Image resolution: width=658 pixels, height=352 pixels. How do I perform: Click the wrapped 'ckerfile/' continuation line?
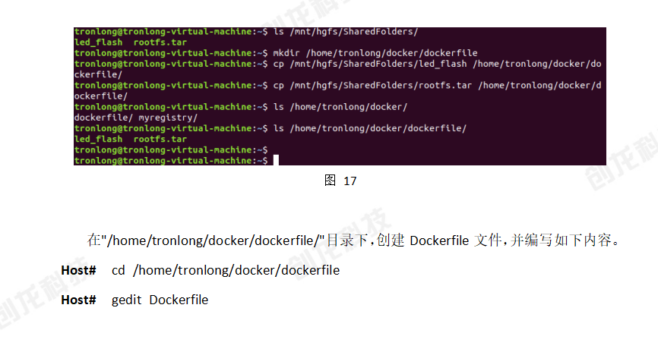[98, 74]
